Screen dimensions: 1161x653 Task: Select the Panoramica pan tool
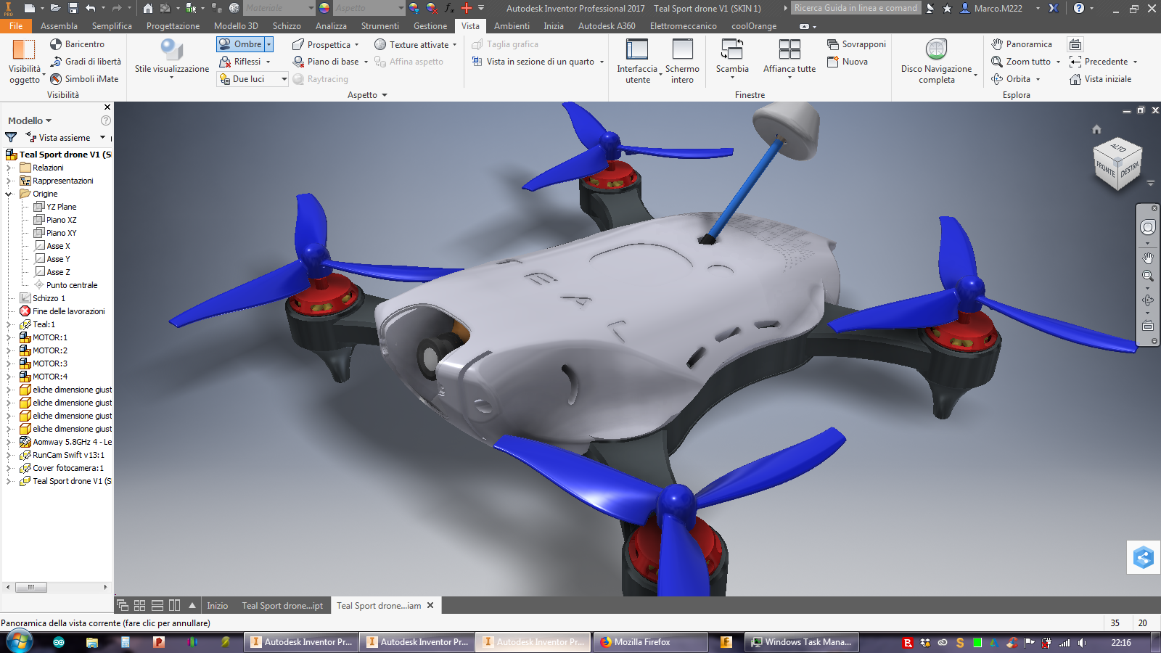pos(1022,44)
